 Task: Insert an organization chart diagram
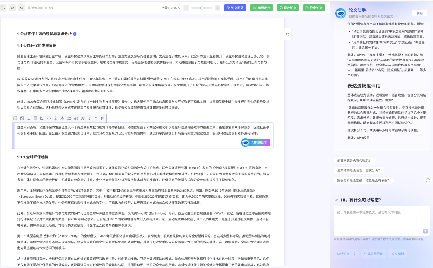[x=62, y=118]
